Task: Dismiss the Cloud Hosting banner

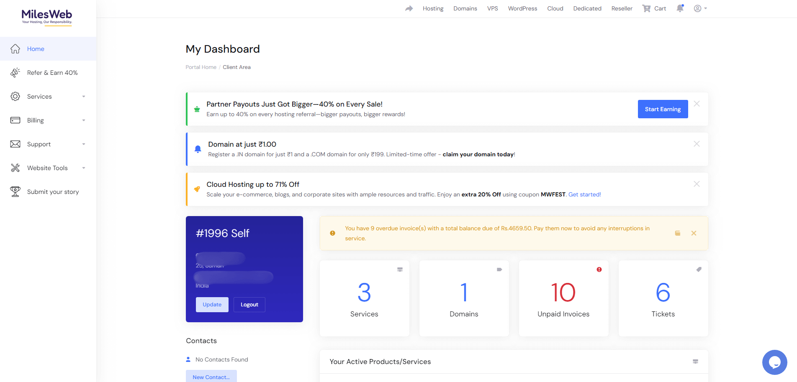Action: pyautogui.click(x=697, y=184)
